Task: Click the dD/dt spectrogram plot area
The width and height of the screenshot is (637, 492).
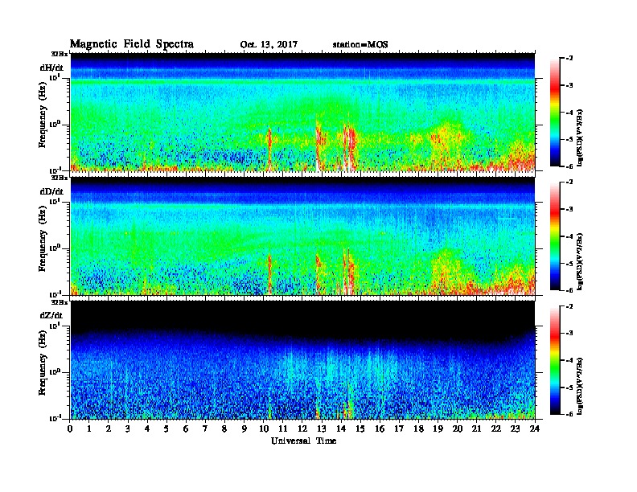Action: (303, 236)
